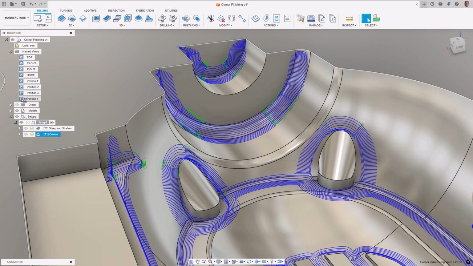
Task: Open the Tool Library in Manage
Action: click(300, 19)
